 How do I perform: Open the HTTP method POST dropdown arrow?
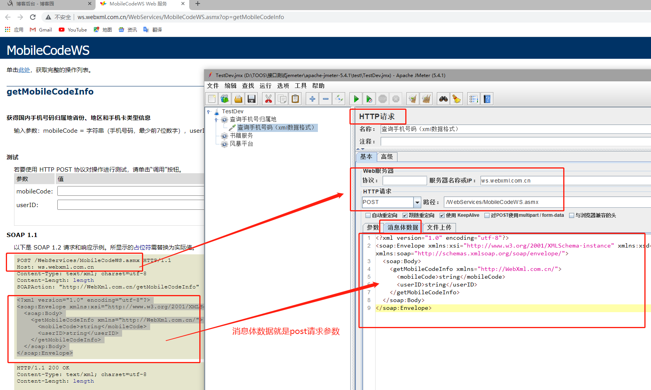[x=417, y=202]
